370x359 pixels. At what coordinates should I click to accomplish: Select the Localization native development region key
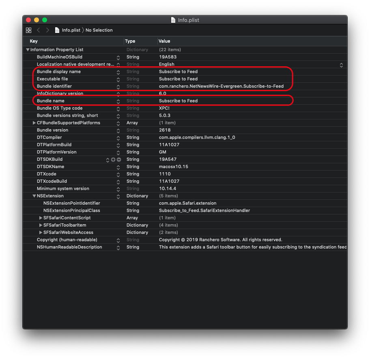pyautogui.click(x=75, y=64)
